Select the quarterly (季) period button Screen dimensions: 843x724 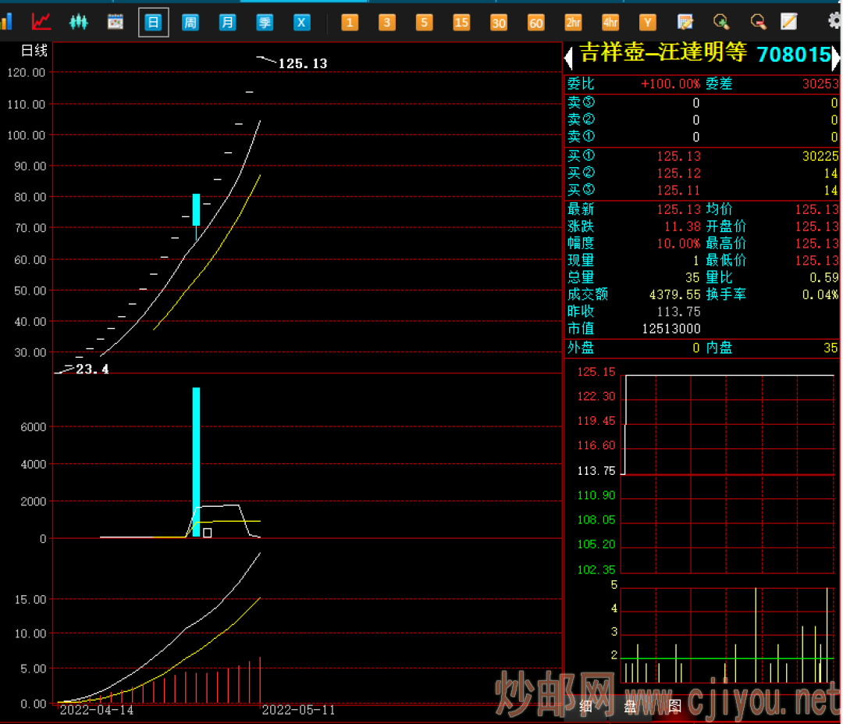tap(265, 22)
